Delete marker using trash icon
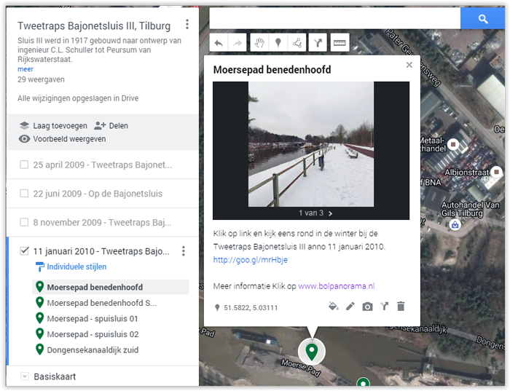 [401, 306]
